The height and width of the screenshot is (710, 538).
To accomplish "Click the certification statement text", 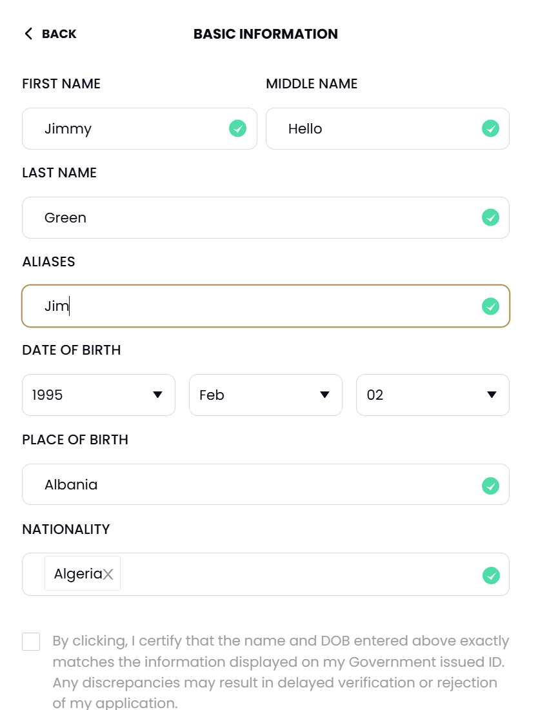I will 281,671.
